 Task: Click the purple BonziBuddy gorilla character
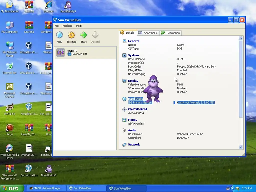pos(153,89)
